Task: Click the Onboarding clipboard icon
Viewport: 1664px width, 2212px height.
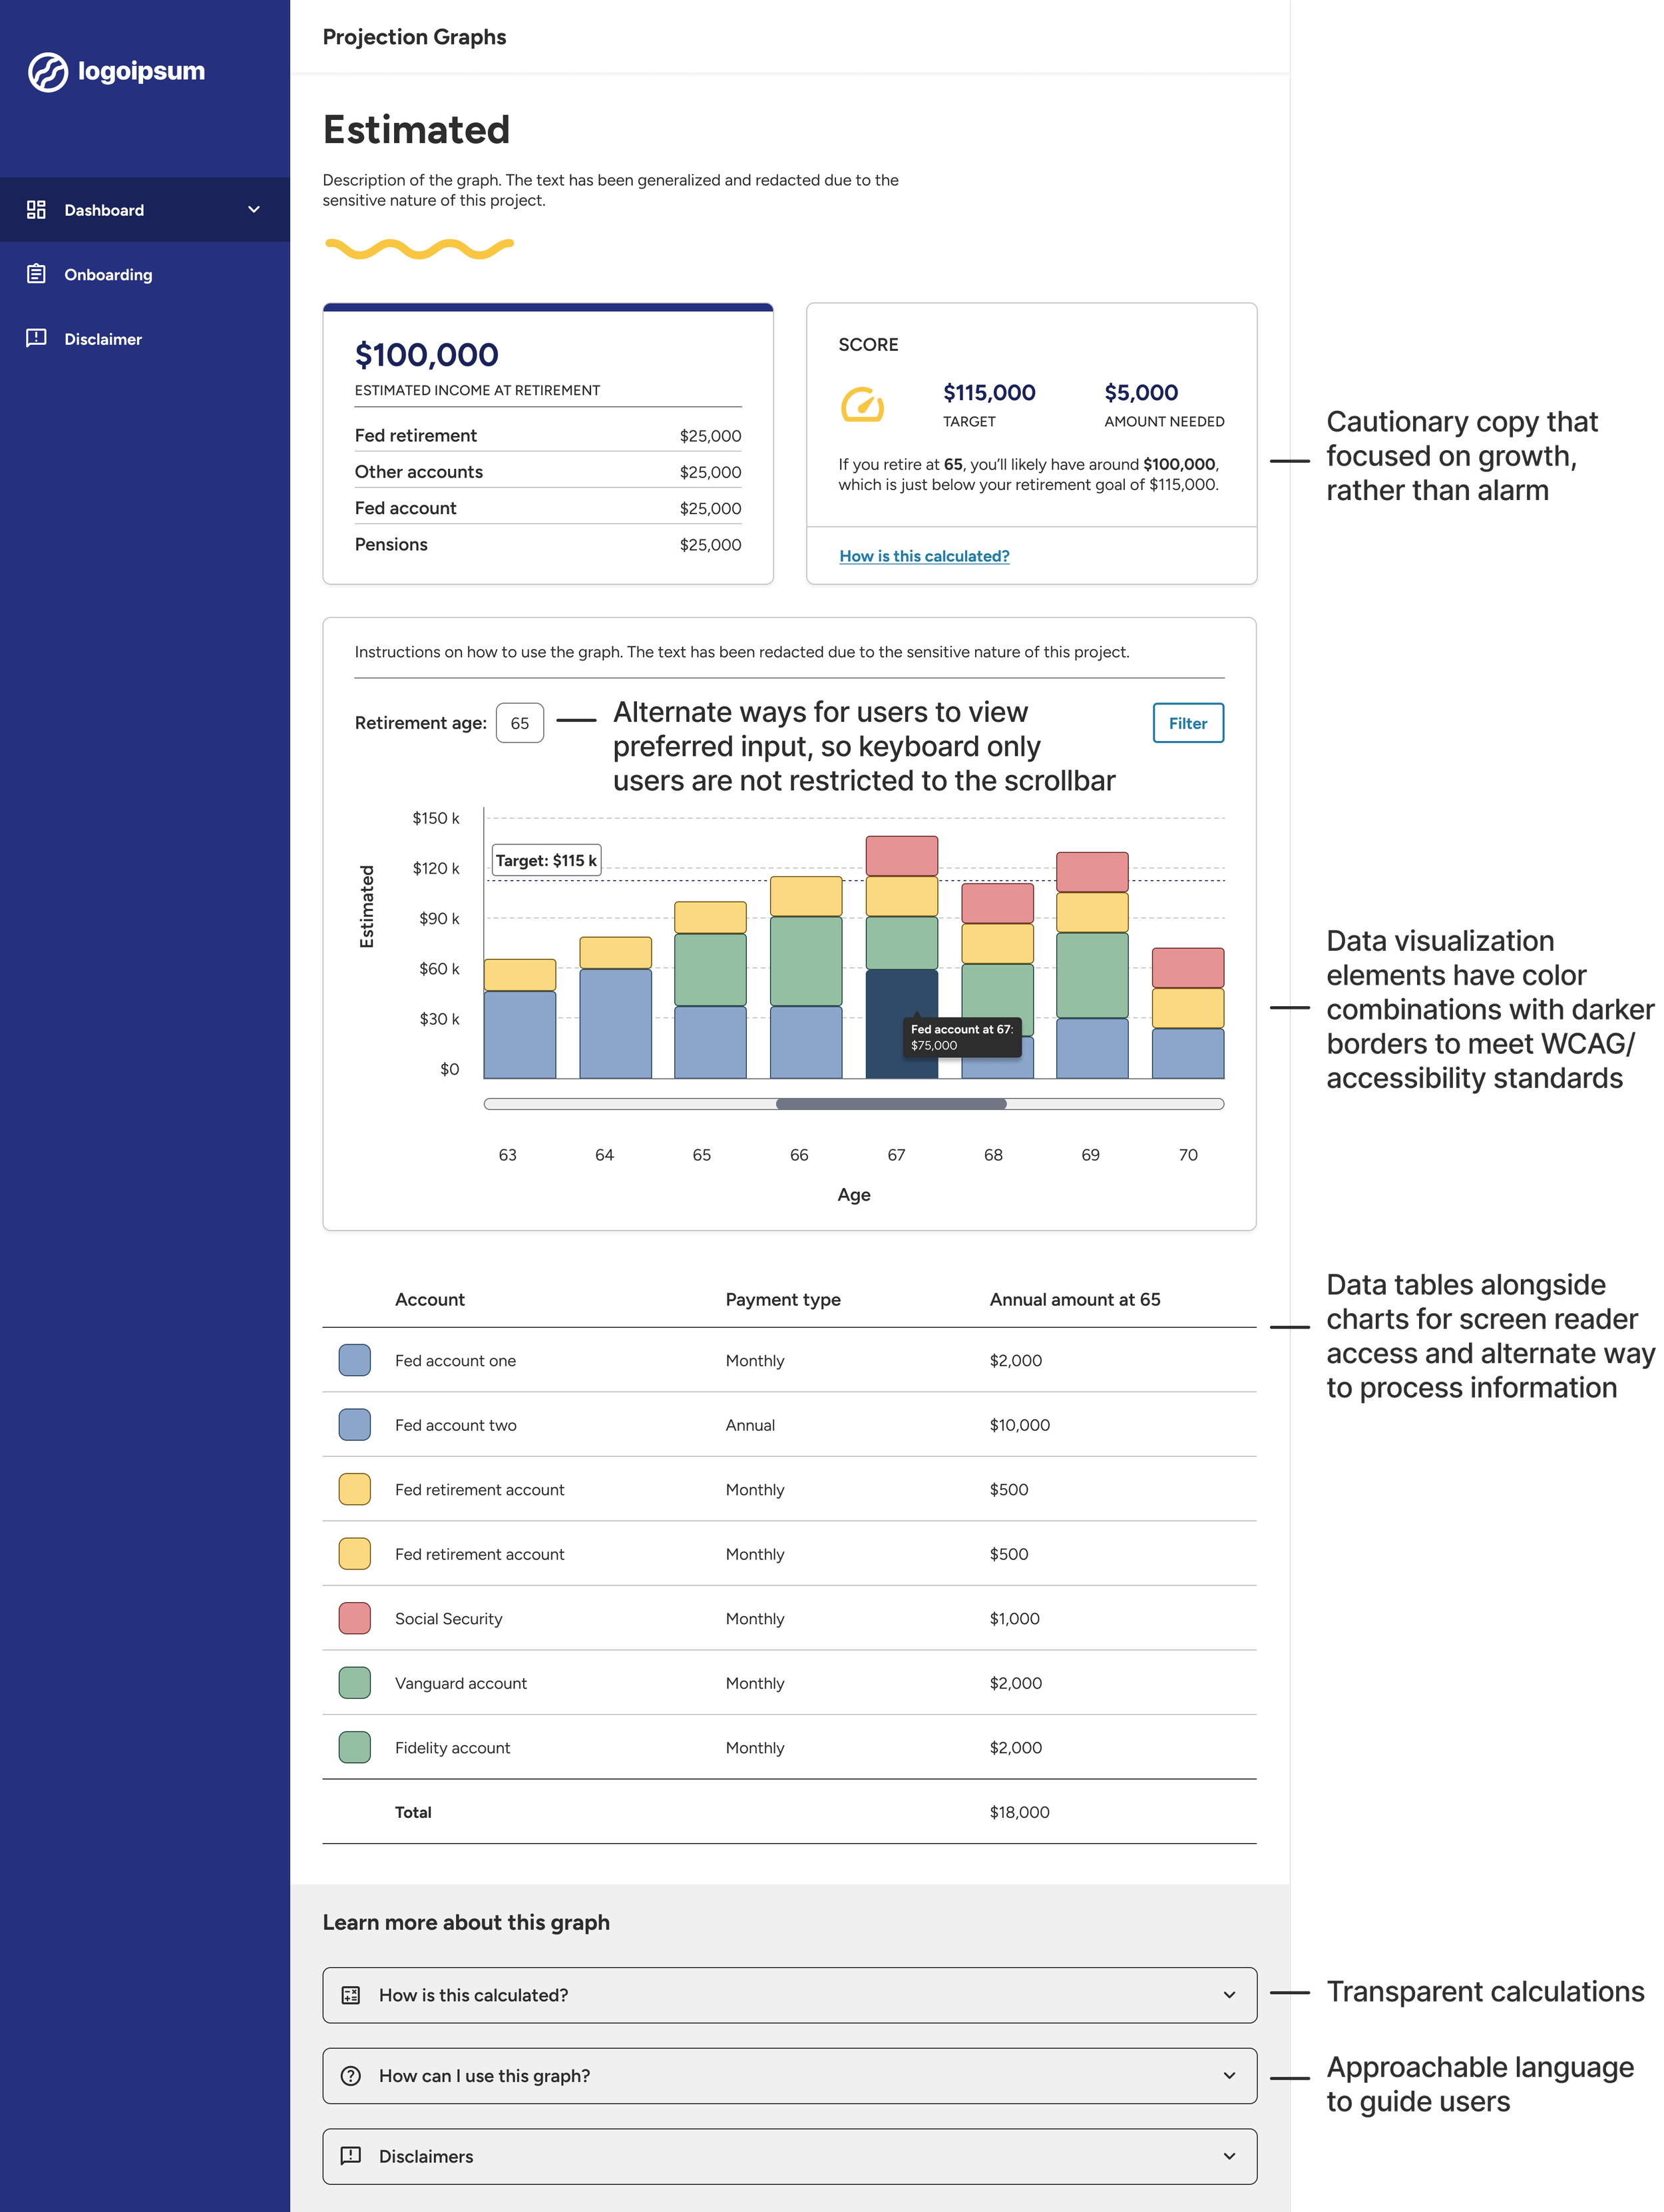Action: pos(36,274)
